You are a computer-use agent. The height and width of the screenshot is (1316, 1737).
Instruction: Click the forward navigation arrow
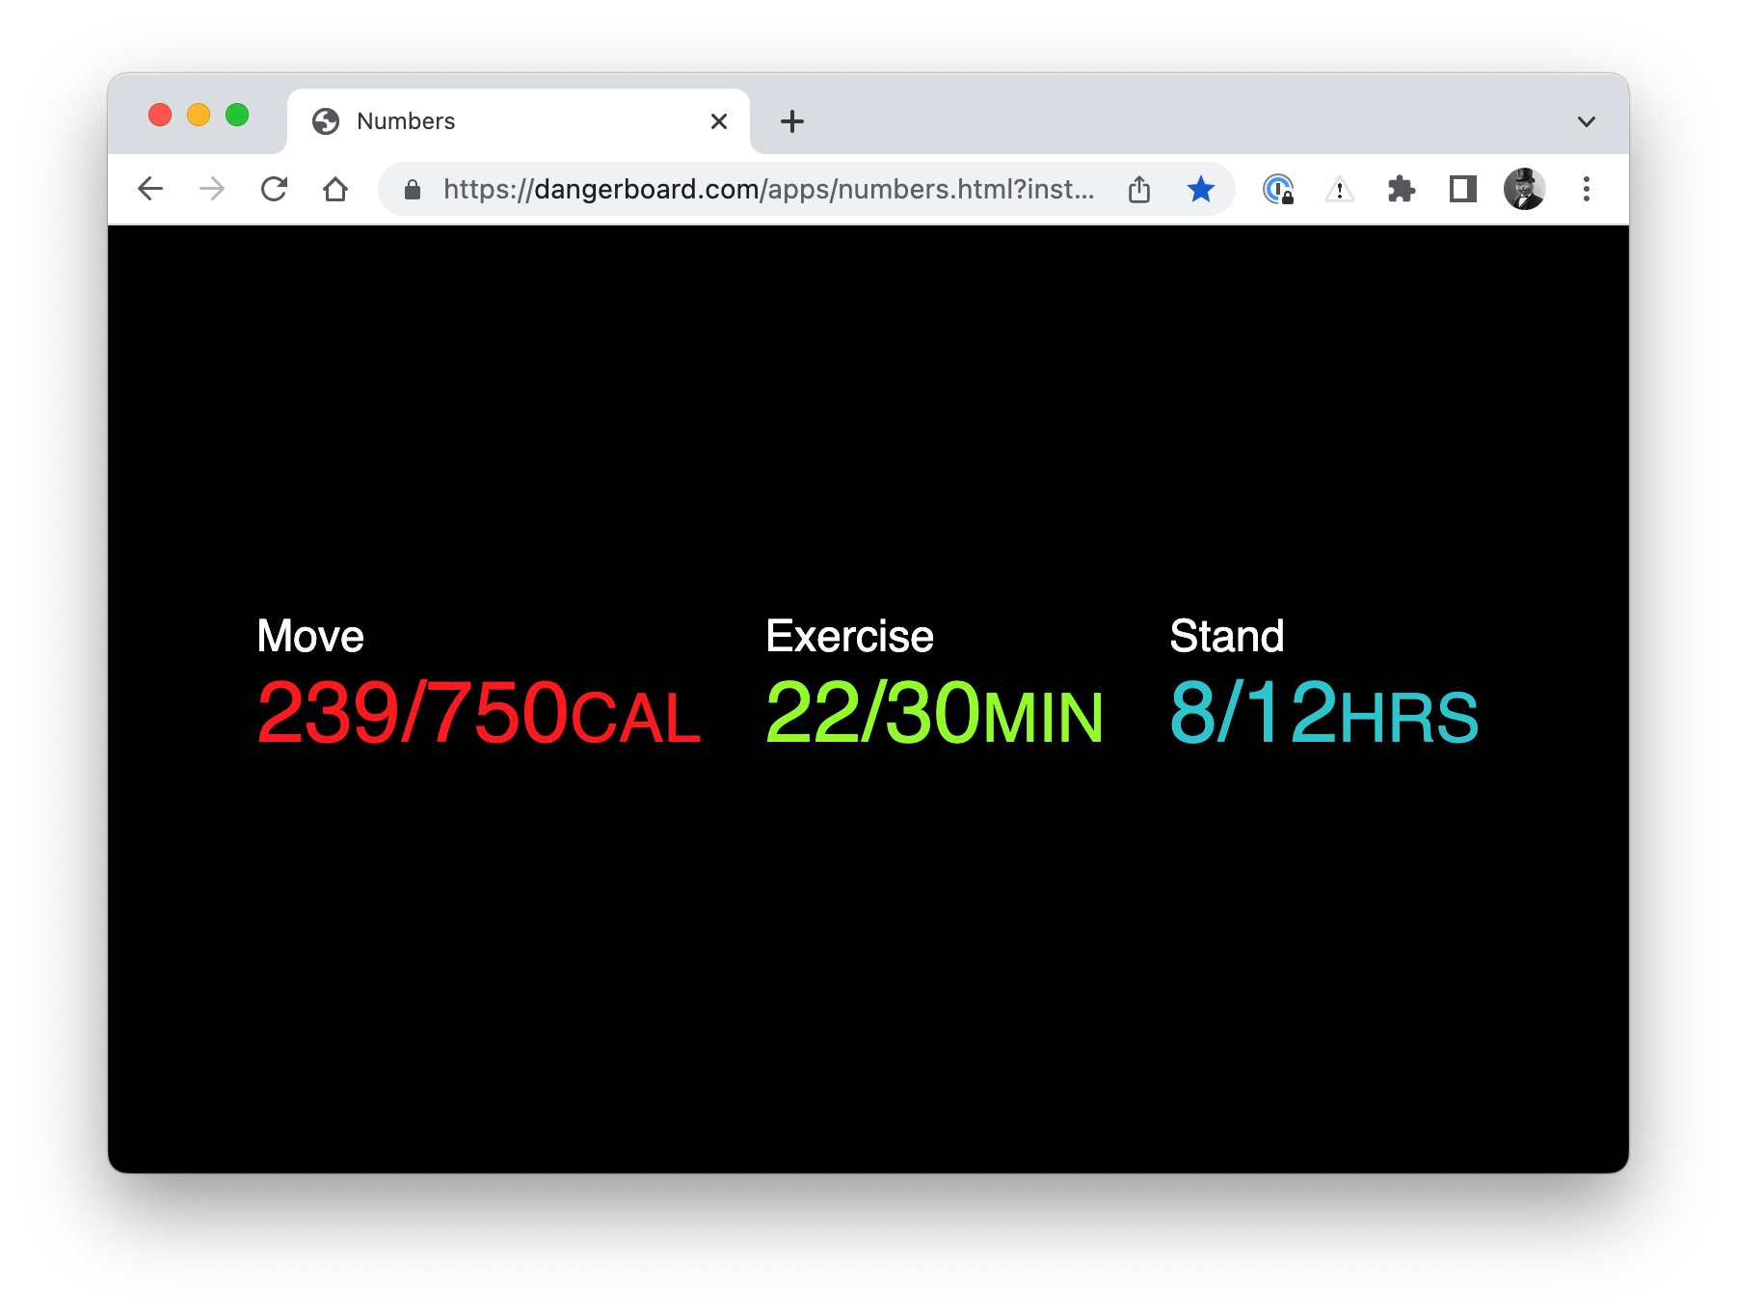click(x=212, y=189)
